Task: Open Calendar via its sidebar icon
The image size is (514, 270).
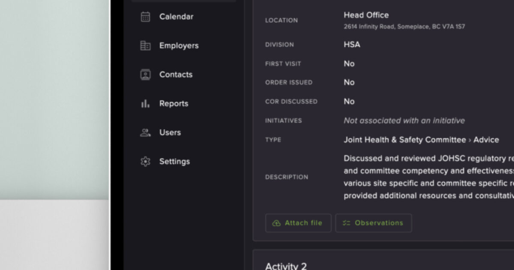Action: pos(146,17)
